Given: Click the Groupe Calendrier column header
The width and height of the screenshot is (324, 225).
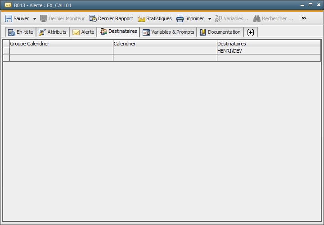Looking at the screenshot, I should pos(61,44).
